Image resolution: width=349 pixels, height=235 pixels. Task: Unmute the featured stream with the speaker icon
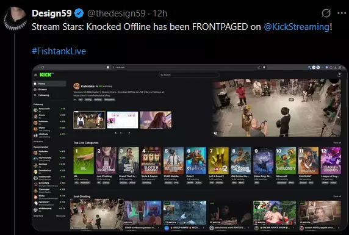(x=215, y=133)
